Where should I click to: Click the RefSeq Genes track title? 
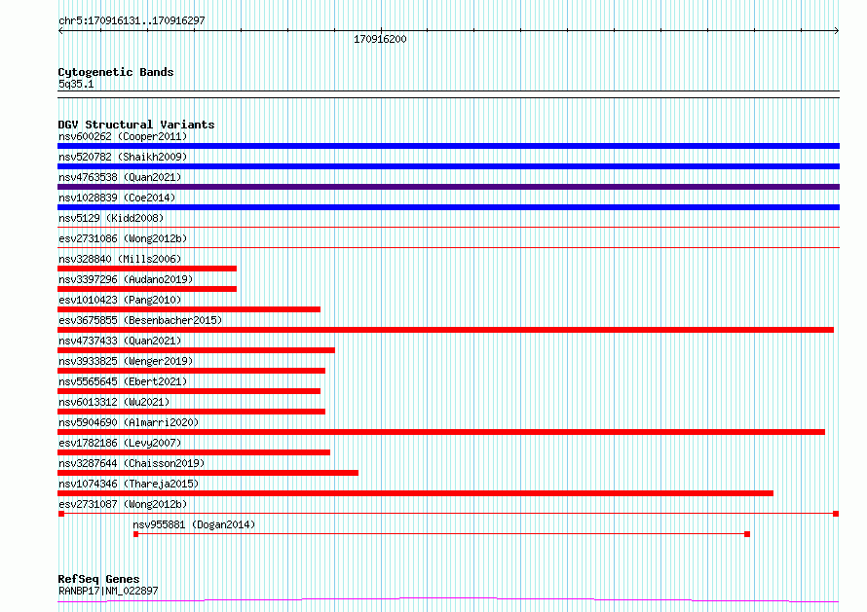98,579
